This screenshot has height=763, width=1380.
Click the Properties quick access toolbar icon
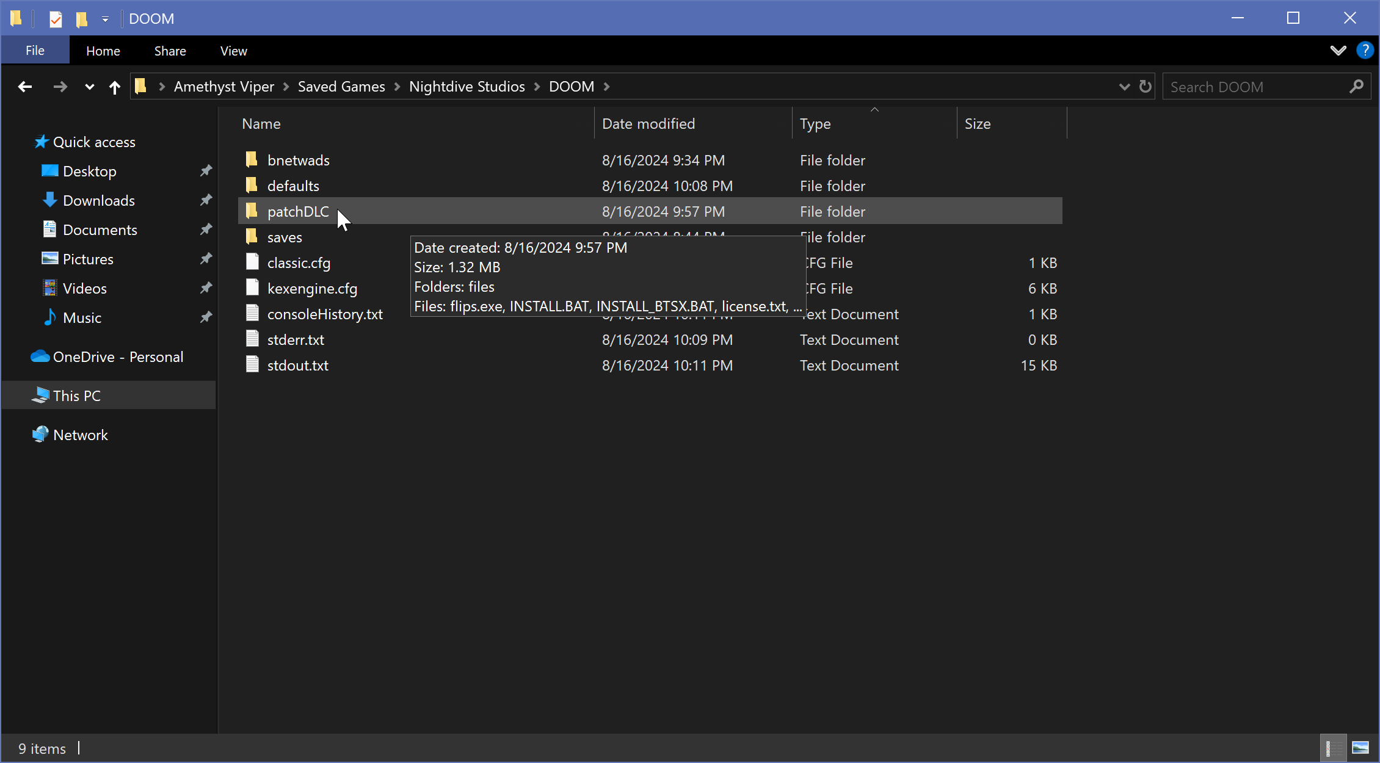click(x=56, y=19)
